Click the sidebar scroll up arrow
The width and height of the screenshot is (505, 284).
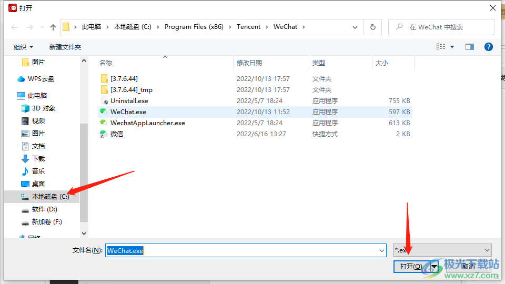coord(84,60)
